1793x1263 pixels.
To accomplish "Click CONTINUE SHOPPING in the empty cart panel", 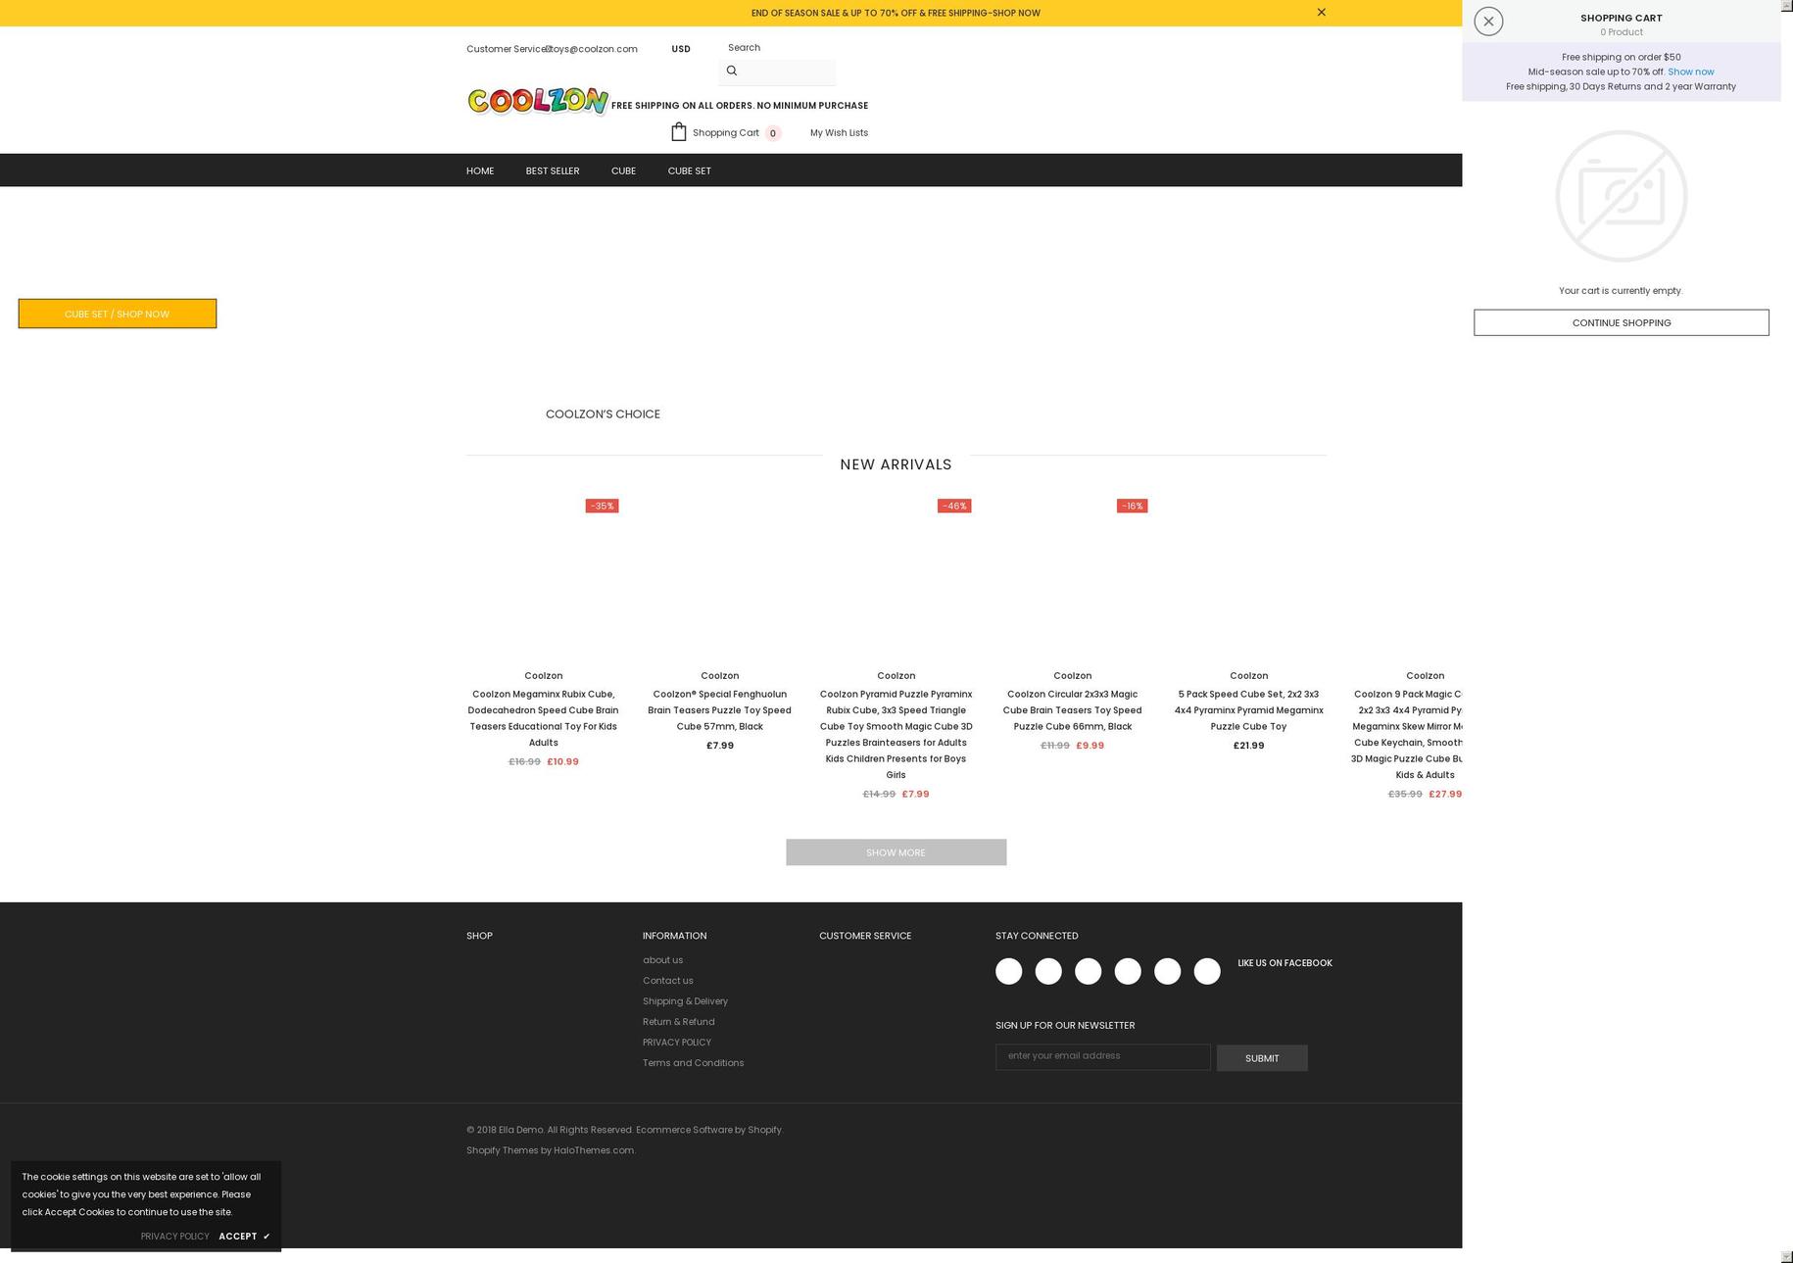I will (1621, 322).
